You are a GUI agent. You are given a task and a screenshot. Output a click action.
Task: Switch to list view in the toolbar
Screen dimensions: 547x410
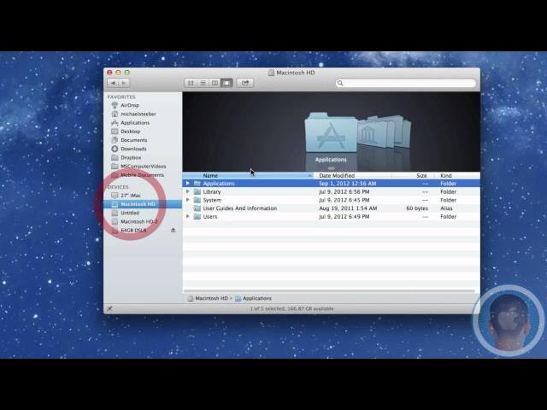pyautogui.click(x=203, y=83)
